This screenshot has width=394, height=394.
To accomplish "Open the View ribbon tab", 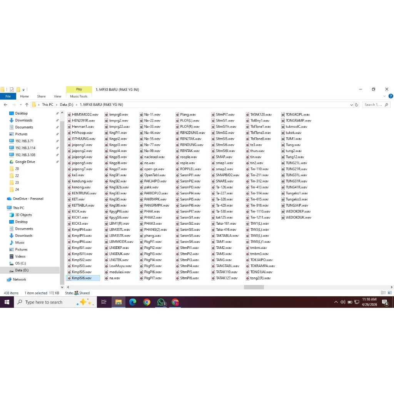I will tap(57, 96).
